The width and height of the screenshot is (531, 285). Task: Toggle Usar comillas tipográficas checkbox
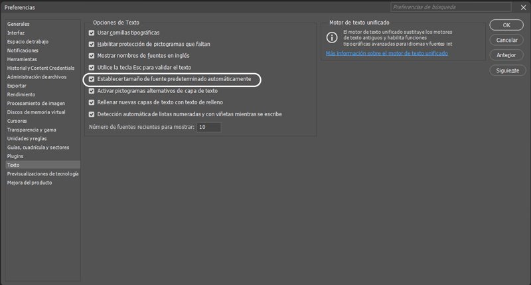(x=92, y=33)
